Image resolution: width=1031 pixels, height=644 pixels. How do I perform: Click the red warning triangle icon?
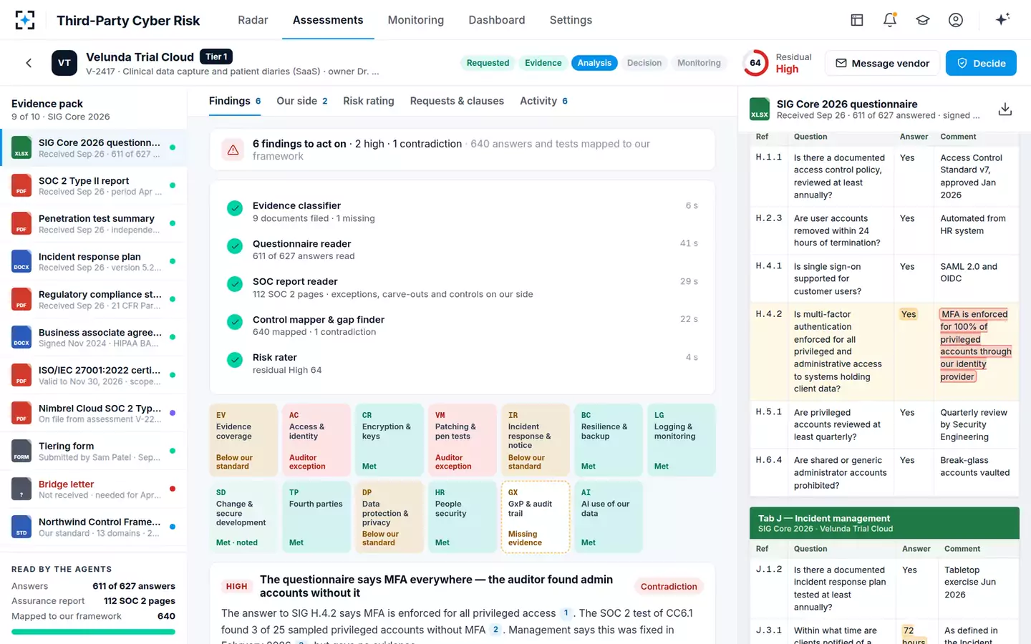point(233,150)
